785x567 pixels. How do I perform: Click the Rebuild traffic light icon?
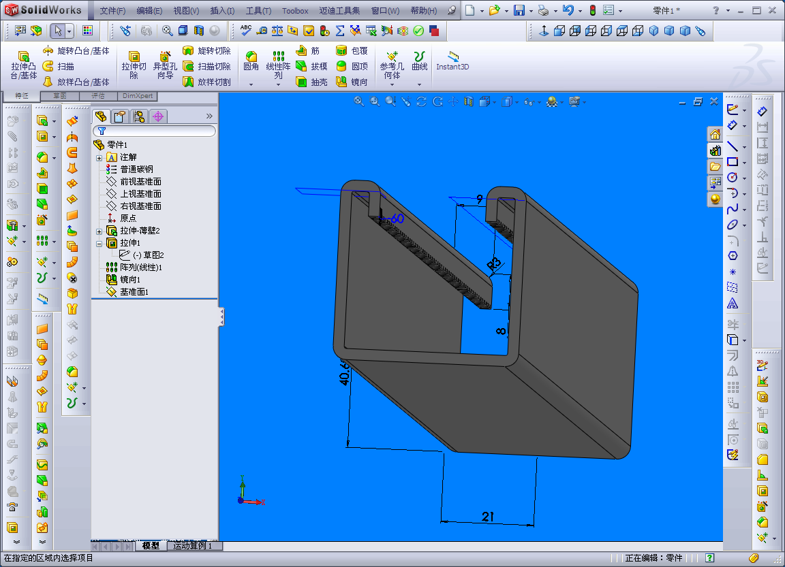coord(593,10)
